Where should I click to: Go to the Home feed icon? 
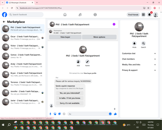click(x=65, y=15)
